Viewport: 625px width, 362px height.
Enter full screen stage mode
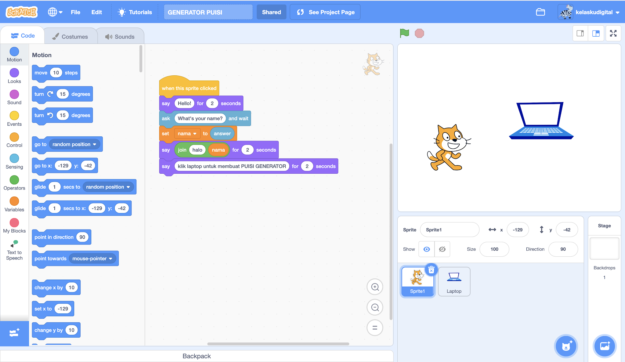613,33
